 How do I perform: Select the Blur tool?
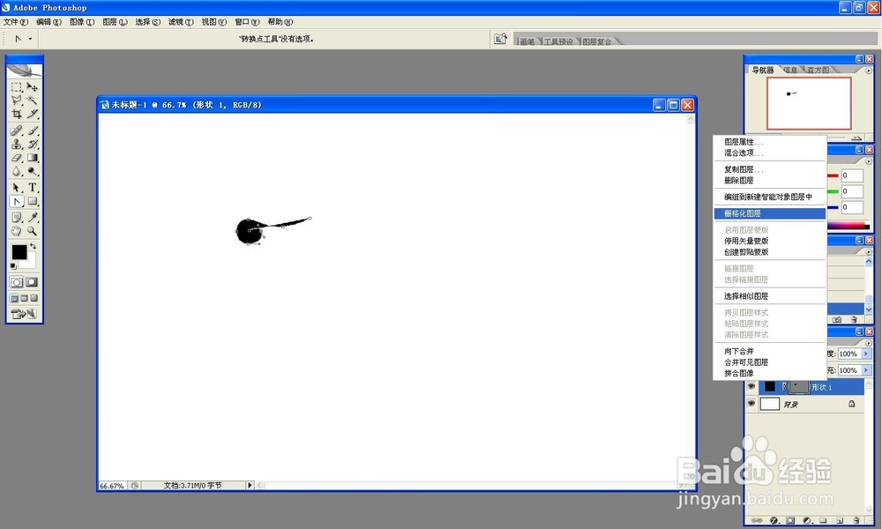tap(16, 171)
